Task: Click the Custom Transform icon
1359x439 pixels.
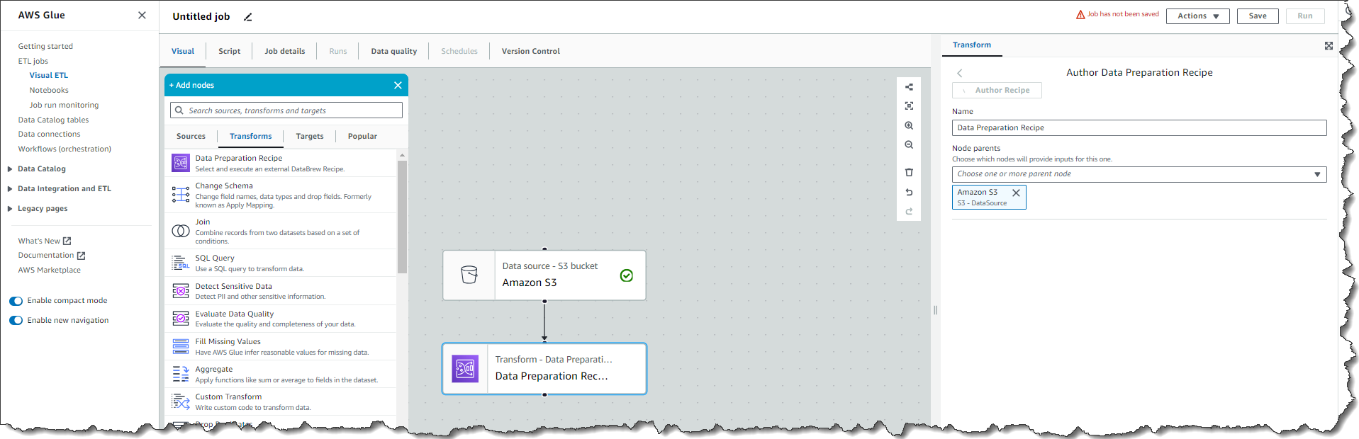Action: [x=181, y=401]
